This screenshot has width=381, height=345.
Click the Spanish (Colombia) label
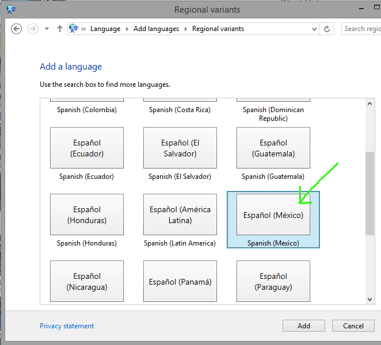click(x=87, y=110)
